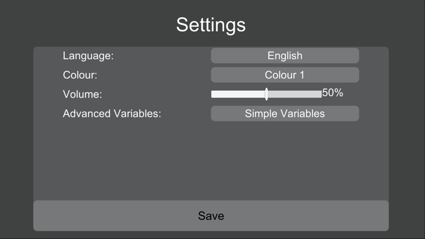Click the Volume: label
Image resolution: width=425 pixels, height=239 pixels.
(82, 94)
